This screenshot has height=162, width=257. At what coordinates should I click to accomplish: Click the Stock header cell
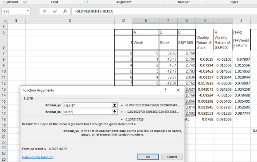168,42
